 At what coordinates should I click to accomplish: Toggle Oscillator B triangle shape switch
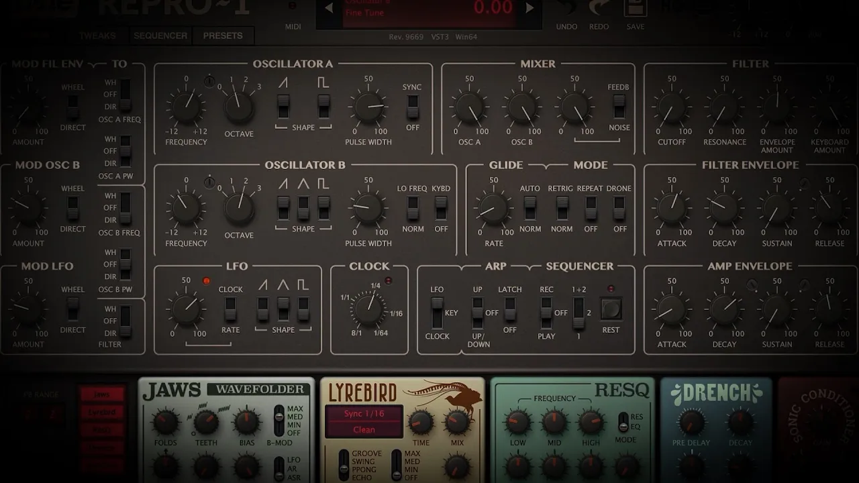(x=303, y=208)
